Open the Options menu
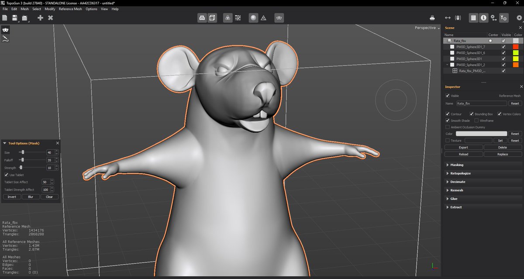The image size is (524, 279). pos(92,9)
